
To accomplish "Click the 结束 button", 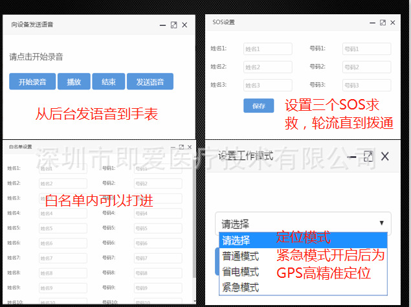I will tap(109, 82).
